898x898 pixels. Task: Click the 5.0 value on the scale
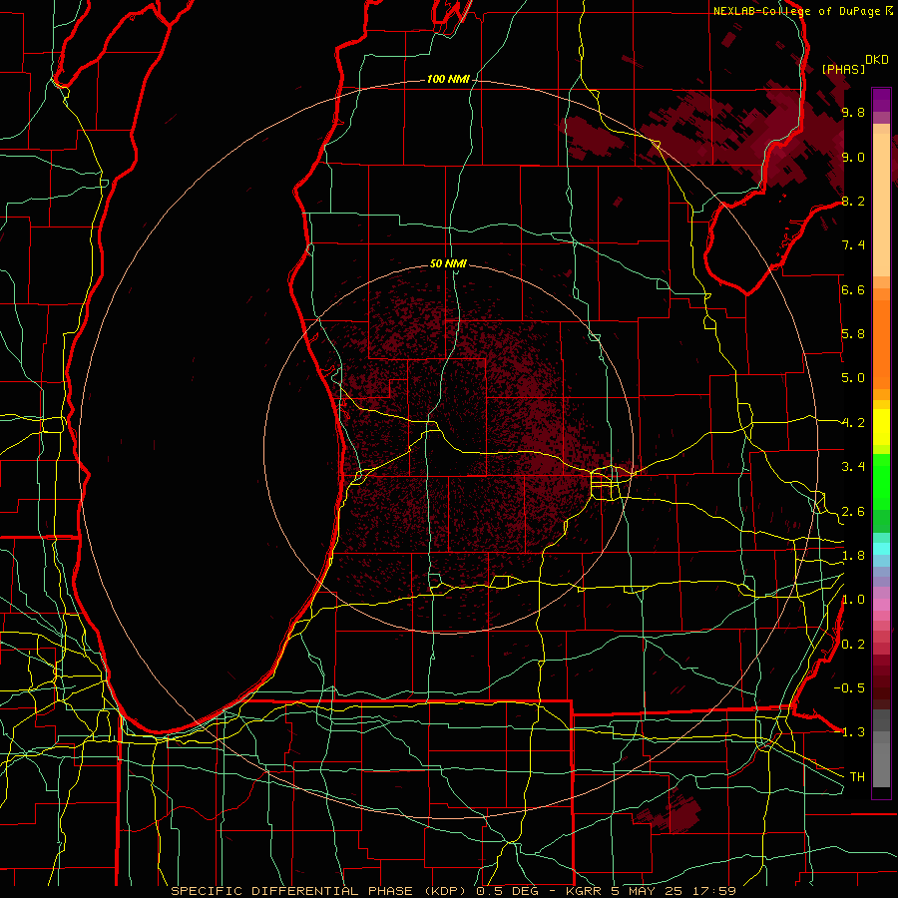click(853, 378)
